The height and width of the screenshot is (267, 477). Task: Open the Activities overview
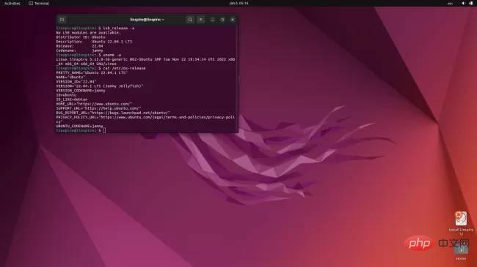(12, 4)
